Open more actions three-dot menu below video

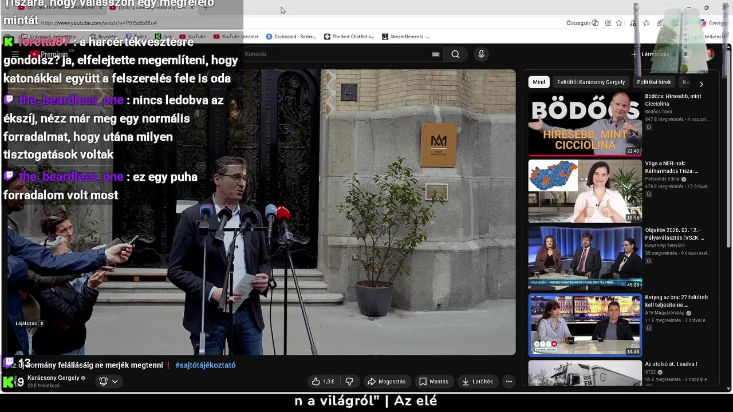509,381
